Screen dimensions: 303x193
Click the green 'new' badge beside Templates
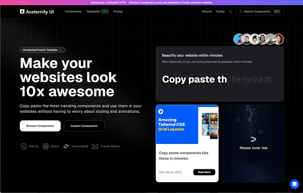[x=105, y=11]
